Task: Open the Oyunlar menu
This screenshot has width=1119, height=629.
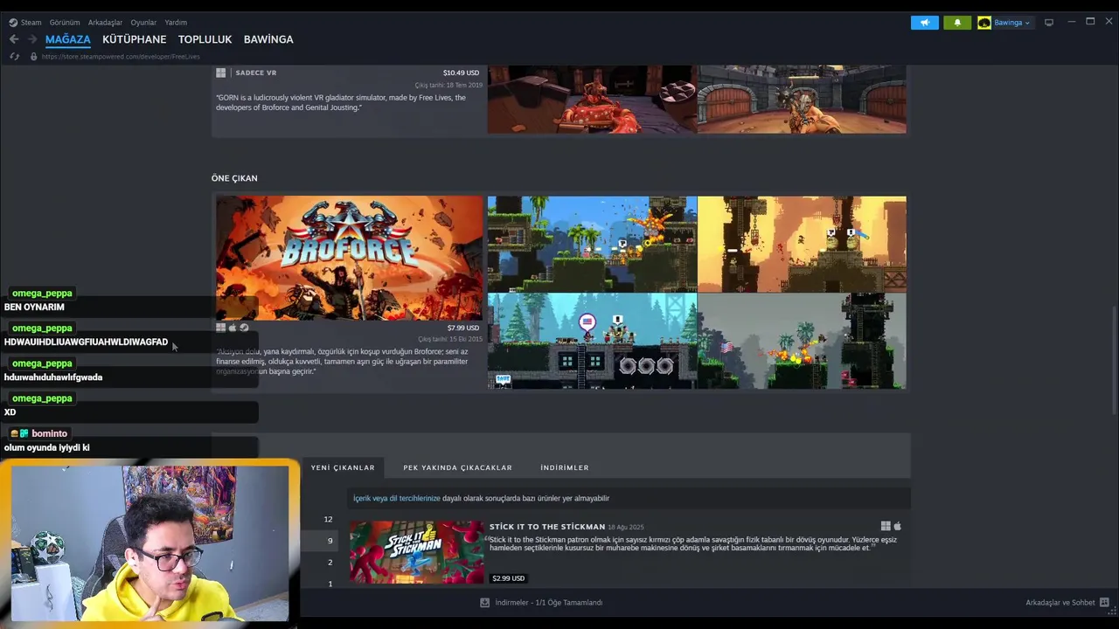Action: click(143, 23)
